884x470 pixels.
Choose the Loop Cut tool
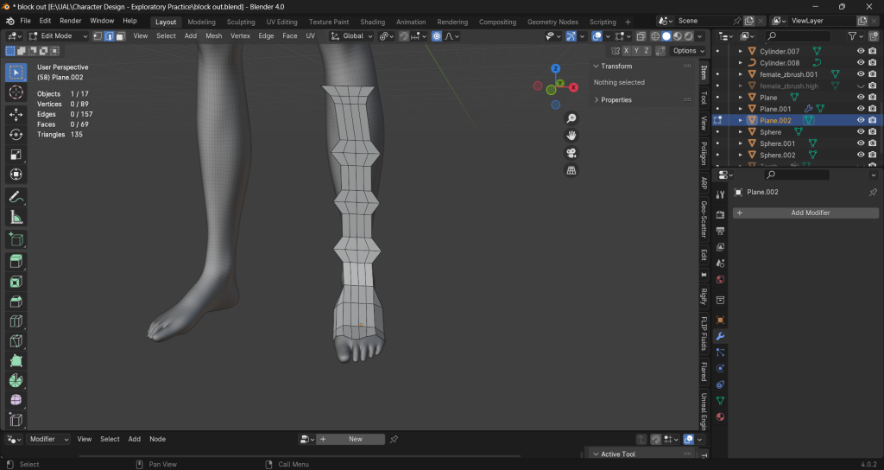[16, 321]
